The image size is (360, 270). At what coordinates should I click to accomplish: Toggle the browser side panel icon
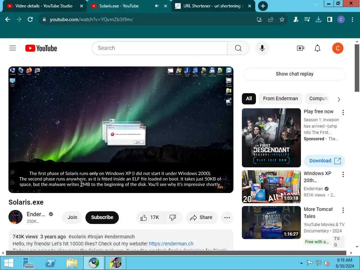click(330, 20)
